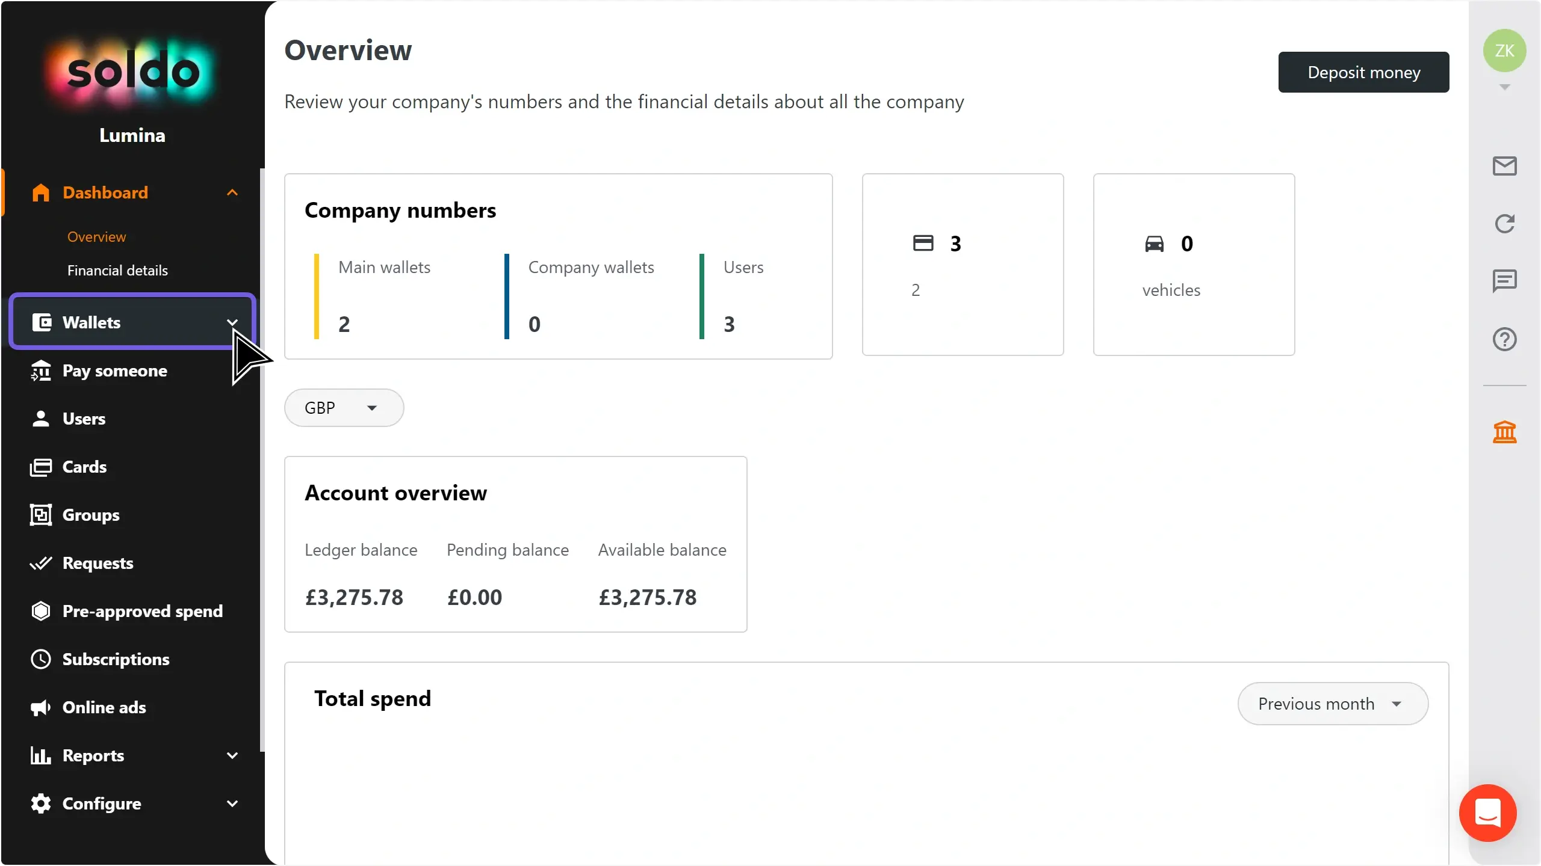Open Pay someone in sidebar
Viewport: 1541px width, 866px height.
pyautogui.click(x=114, y=370)
